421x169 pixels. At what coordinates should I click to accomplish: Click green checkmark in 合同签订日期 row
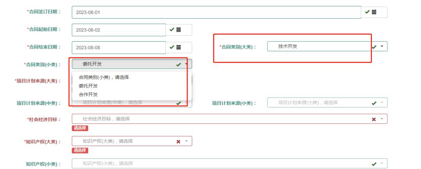point(367,12)
